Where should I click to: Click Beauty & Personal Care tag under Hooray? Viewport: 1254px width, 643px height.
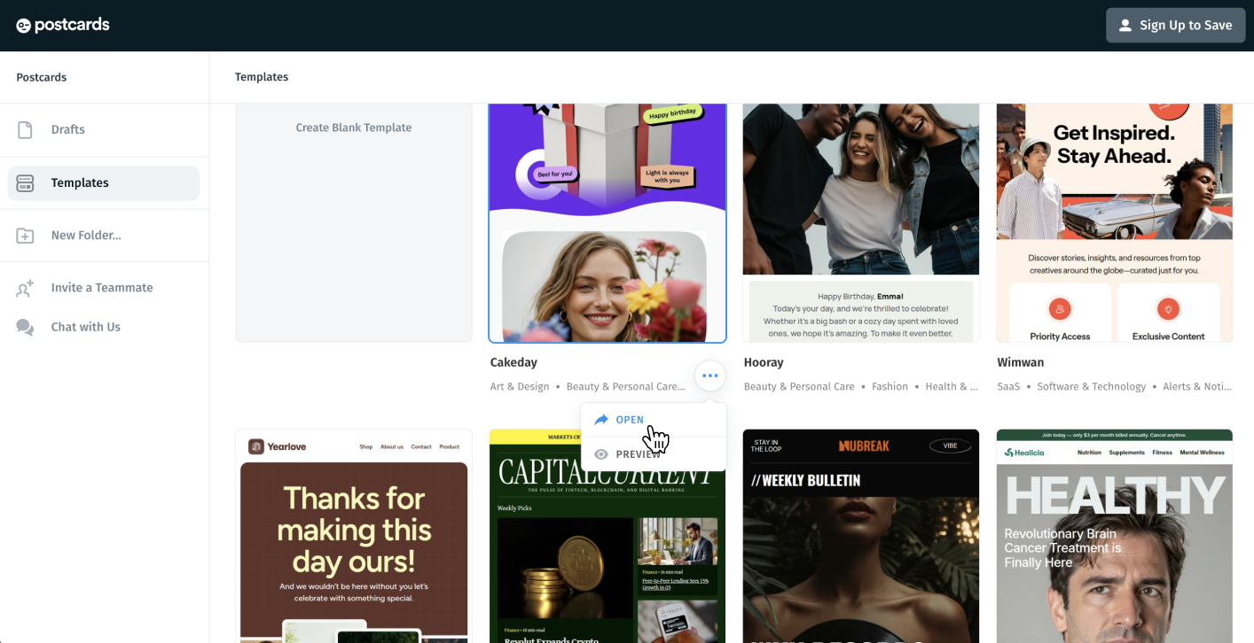pyautogui.click(x=799, y=386)
